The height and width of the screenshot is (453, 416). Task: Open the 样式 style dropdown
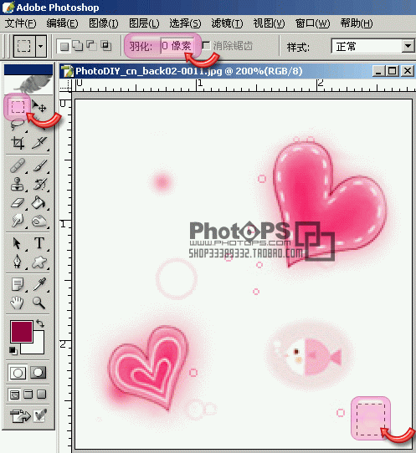pyautogui.click(x=372, y=46)
